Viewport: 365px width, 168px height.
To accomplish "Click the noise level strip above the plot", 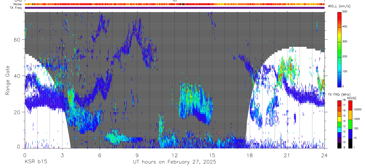I will [x=174, y=4].
